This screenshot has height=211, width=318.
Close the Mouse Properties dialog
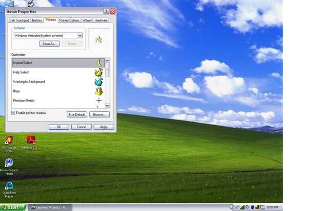(x=112, y=11)
